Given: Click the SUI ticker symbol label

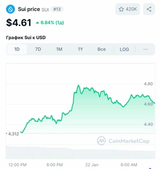Looking at the screenshot, I should (x=45, y=10).
